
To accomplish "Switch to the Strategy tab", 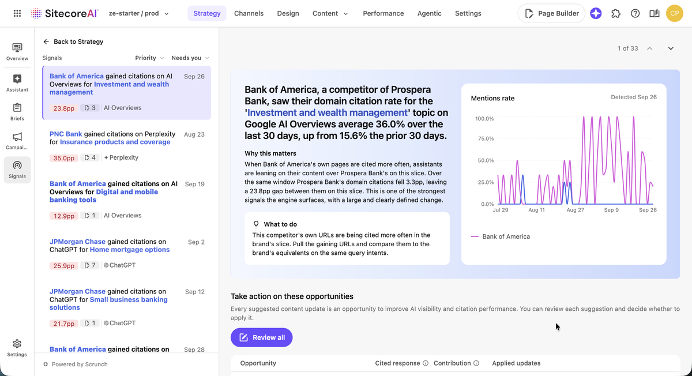I will point(207,13).
